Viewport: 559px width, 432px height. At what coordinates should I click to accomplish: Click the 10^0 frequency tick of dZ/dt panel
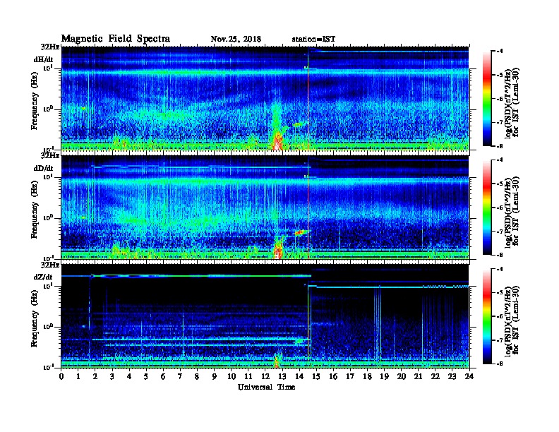[48, 327]
